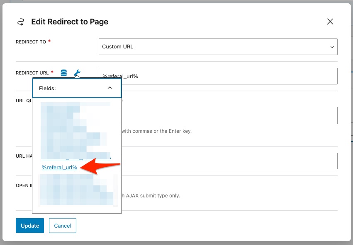Focus the Redirect URL input containing %referal_url%
This screenshot has height=245, width=353.
point(218,76)
